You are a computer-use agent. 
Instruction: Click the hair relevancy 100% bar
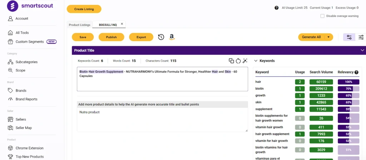pyautogui.click(x=348, y=82)
